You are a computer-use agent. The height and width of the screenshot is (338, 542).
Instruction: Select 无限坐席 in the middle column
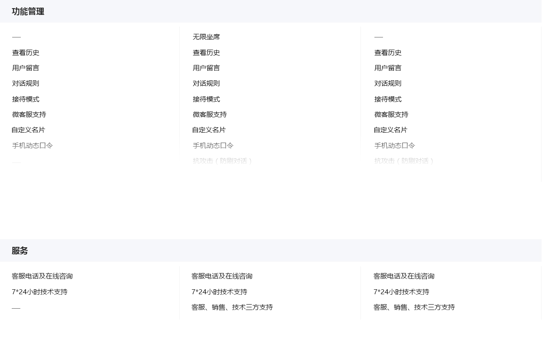click(x=206, y=37)
